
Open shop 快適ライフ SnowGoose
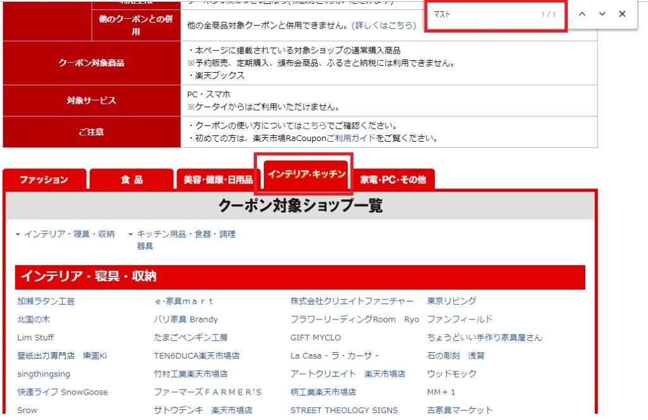[63, 392]
